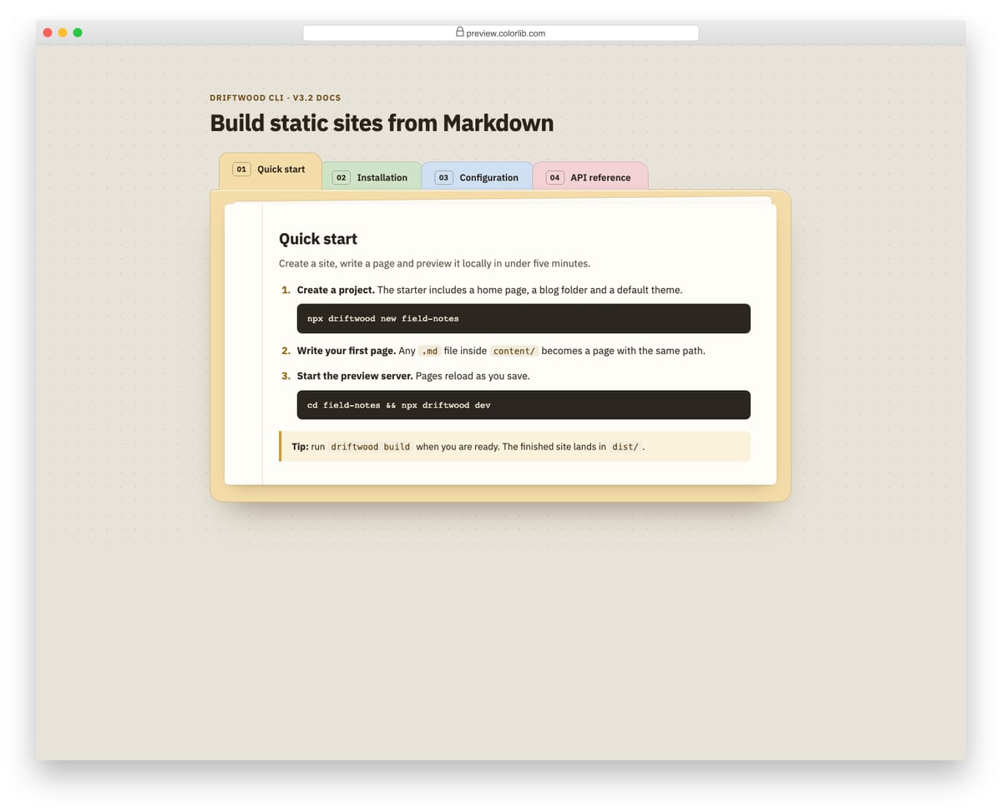
Task: Click the code block 'cd field-notes && npx driftwood dev'
Action: click(x=524, y=405)
